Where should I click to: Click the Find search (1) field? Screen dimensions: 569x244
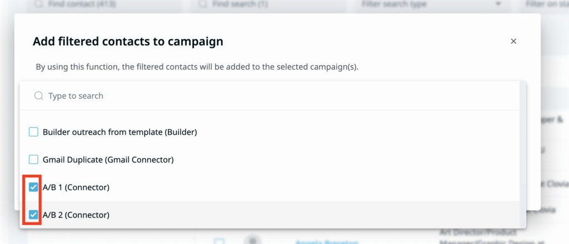click(x=267, y=4)
